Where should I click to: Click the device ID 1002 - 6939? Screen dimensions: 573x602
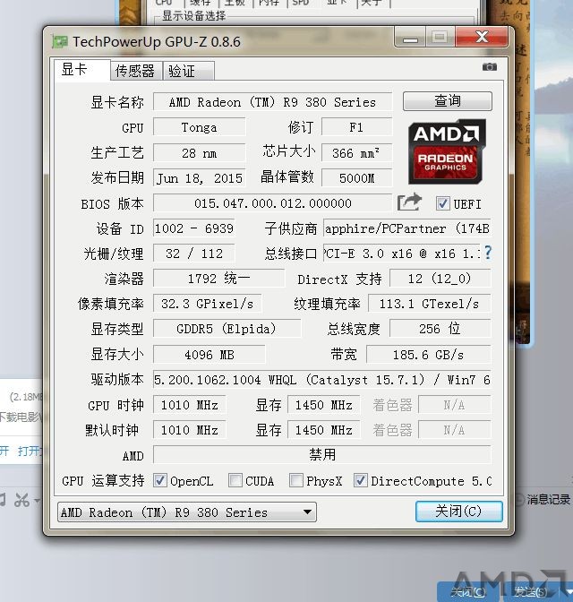pos(194,228)
